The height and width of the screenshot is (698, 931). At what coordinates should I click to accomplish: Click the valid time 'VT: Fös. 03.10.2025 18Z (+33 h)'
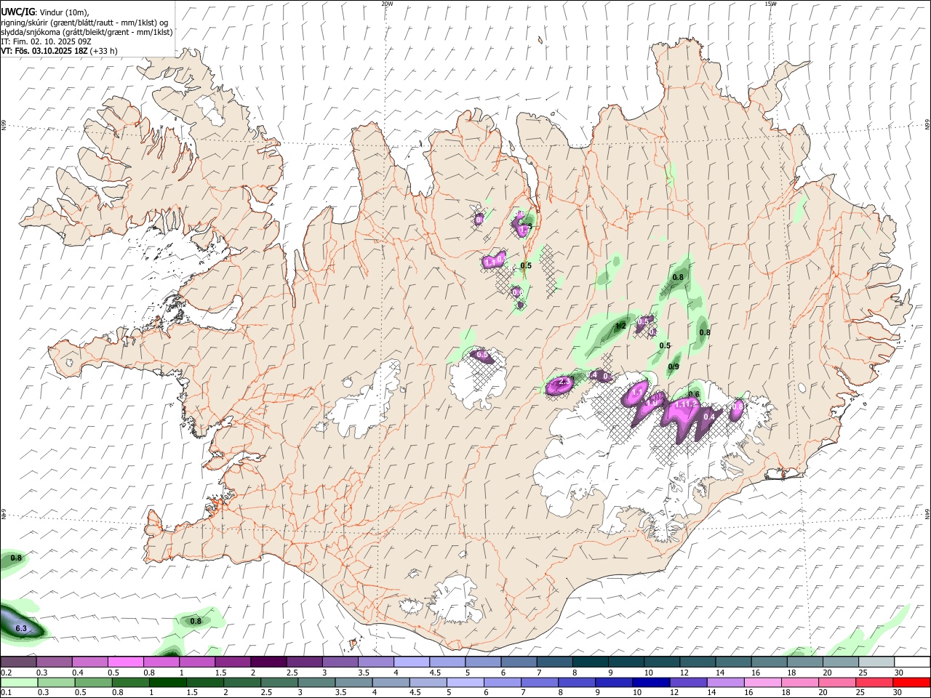click(59, 51)
